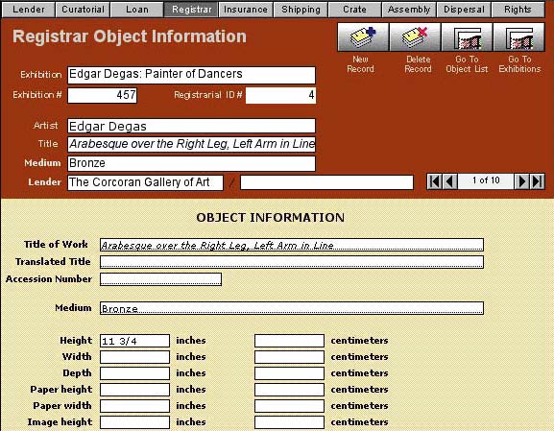Click the Height centimeters field
This screenshot has width=554, height=431.
[289, 341]
